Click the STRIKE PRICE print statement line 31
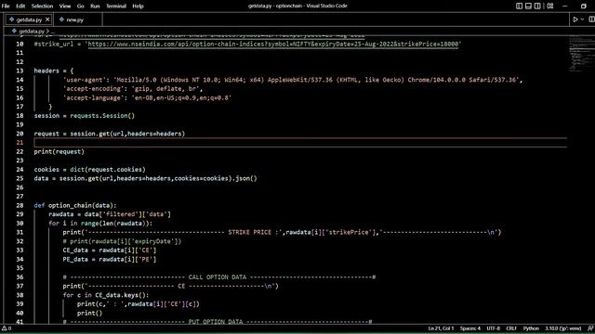The width and height of the screenshot is (595, 334). click(282, 232)
